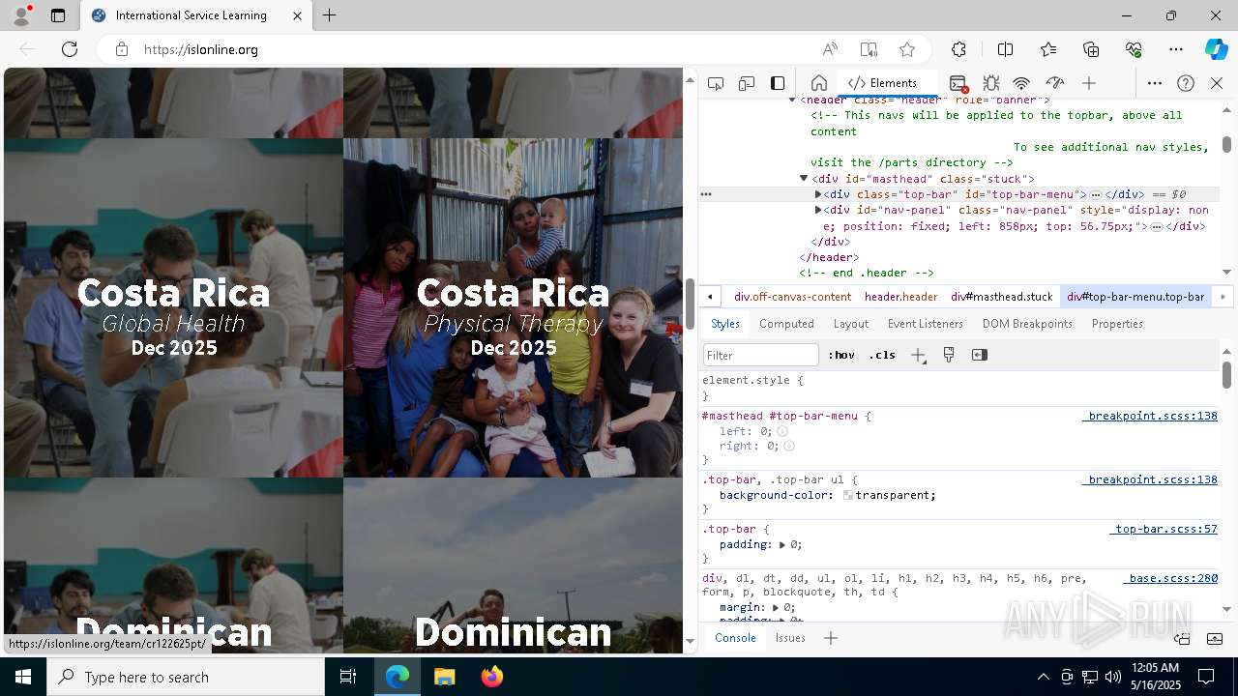1238x696 pixels.
Task: Open Customize and control DevTools ellipsis
Action: 1155,83
